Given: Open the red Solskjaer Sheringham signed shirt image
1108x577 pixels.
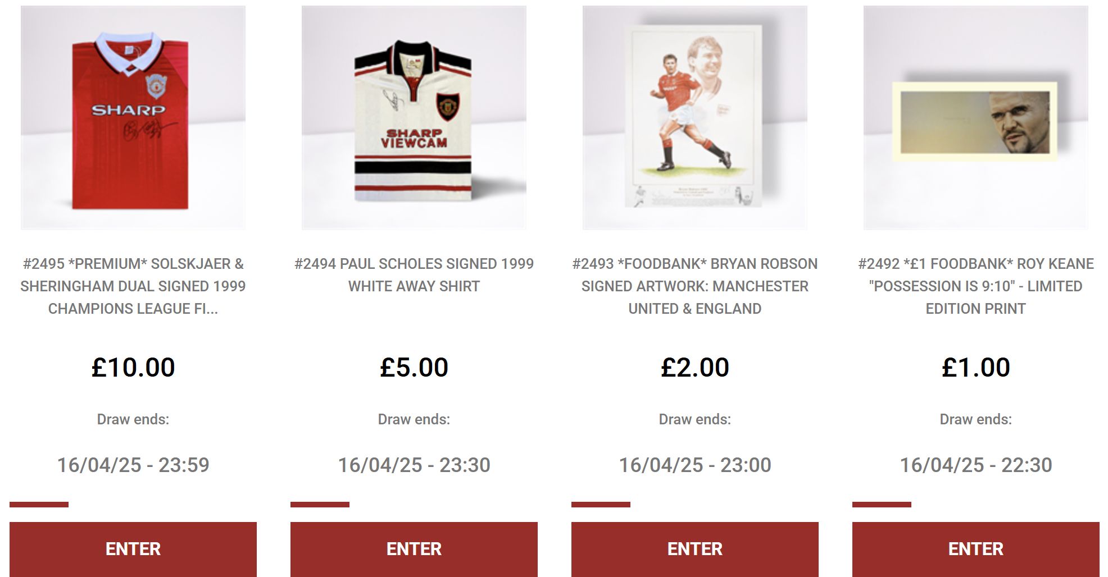Looking at the screenshot, I should point(133,117).
